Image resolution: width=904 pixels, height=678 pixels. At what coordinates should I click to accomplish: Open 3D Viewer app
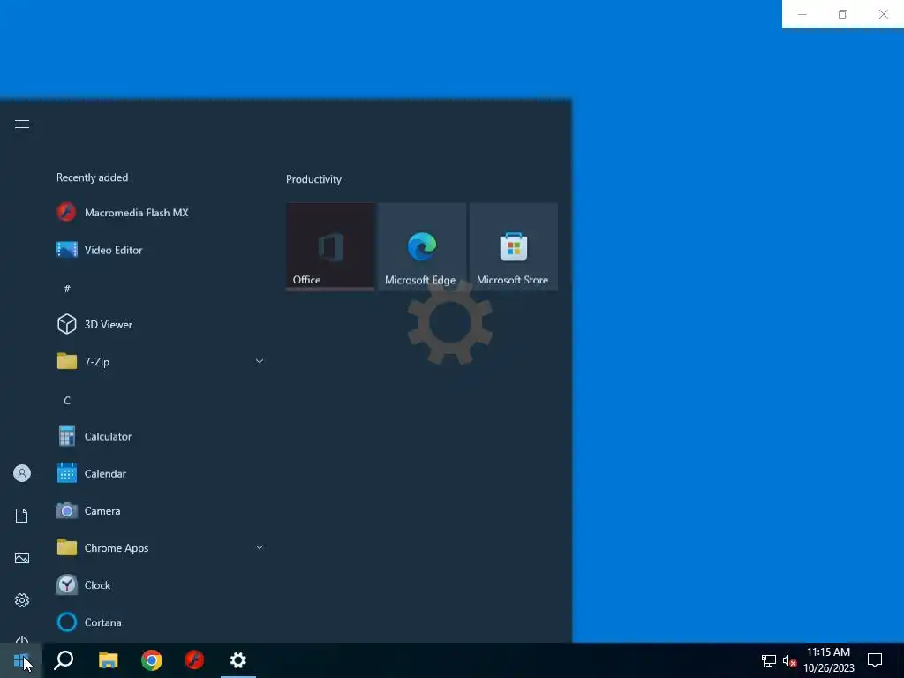tap(161, 325)
